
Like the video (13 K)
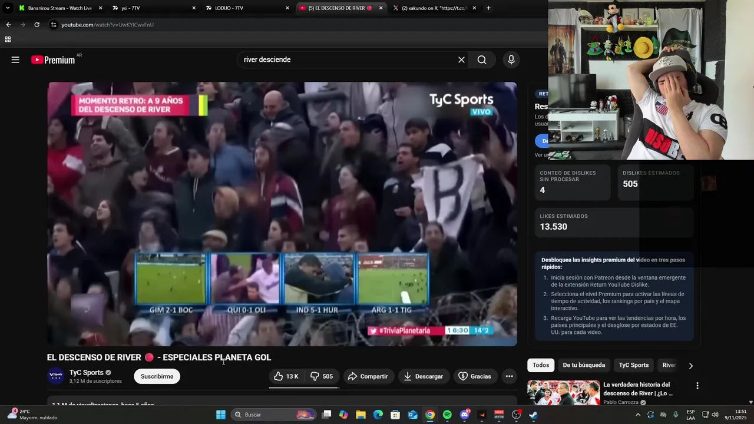point(286,376)
